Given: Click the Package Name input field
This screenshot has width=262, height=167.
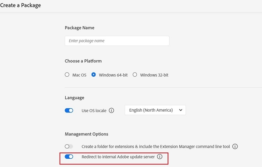Looking at the screenshot, I should click(117, 41).
